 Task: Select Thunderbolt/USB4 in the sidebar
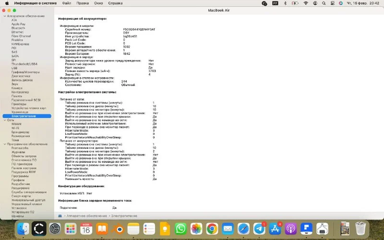[x=24, y=64]
